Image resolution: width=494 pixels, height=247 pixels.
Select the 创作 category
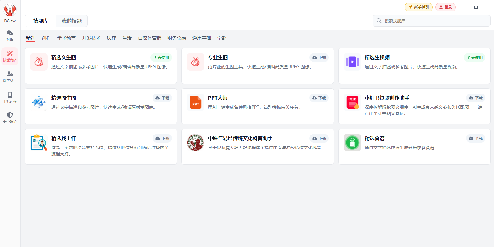(46, 38)
